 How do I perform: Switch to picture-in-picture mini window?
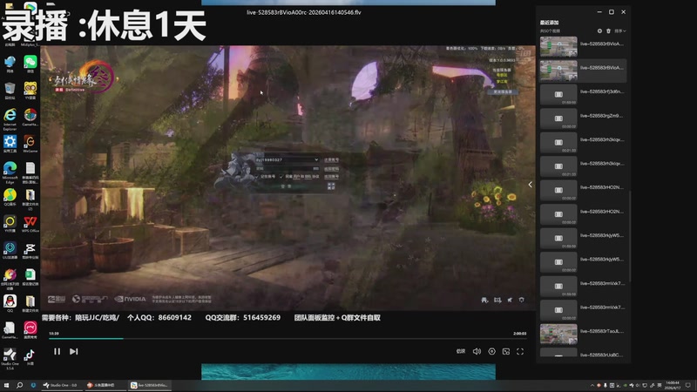pyautogui.click(x=506, y=352)
